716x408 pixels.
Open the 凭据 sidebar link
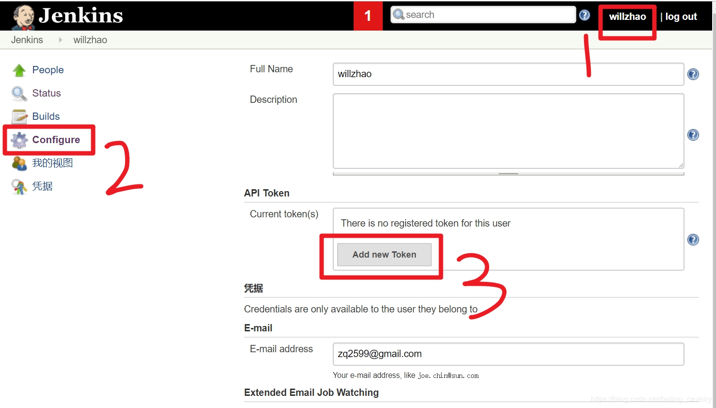(42, 186)
